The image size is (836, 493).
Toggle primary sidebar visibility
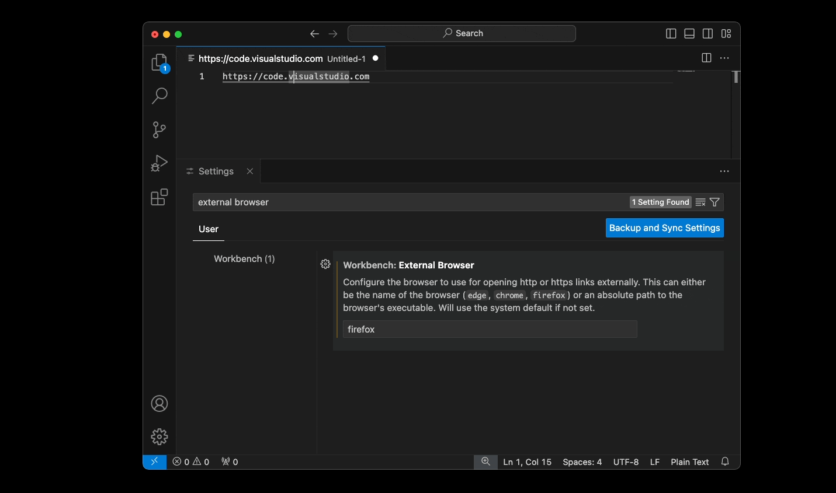[x=671, y=33]
